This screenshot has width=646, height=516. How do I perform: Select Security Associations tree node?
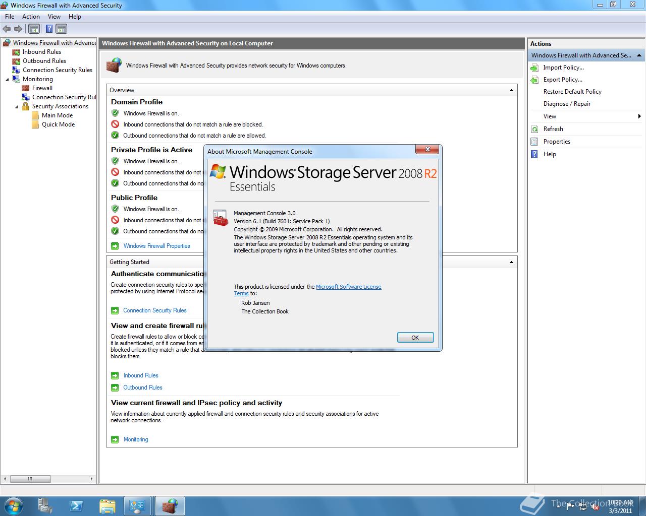60,106
